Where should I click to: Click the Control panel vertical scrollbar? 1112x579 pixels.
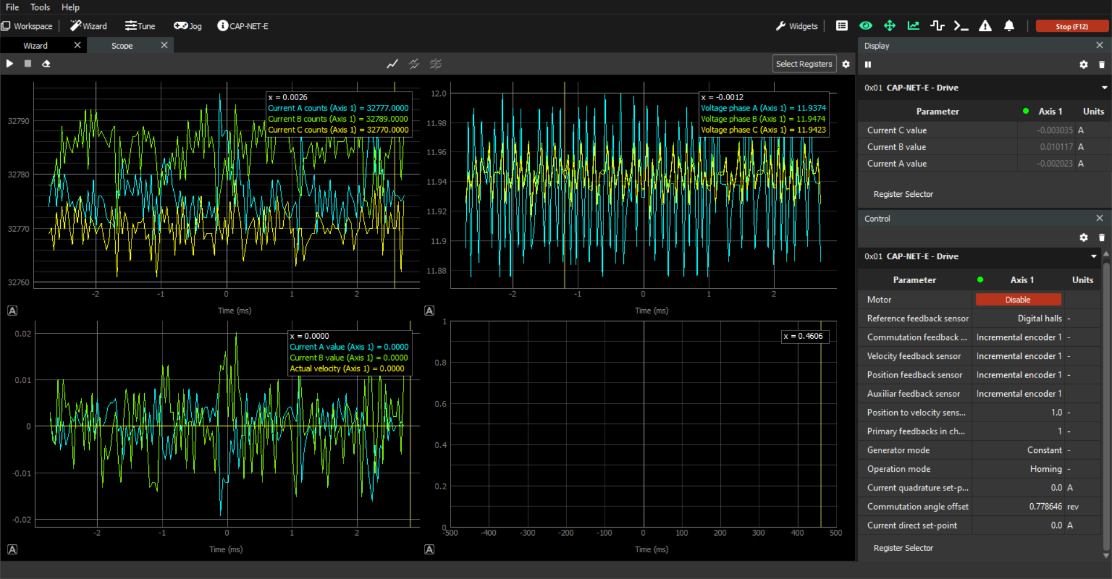[x=1106, y=405]
